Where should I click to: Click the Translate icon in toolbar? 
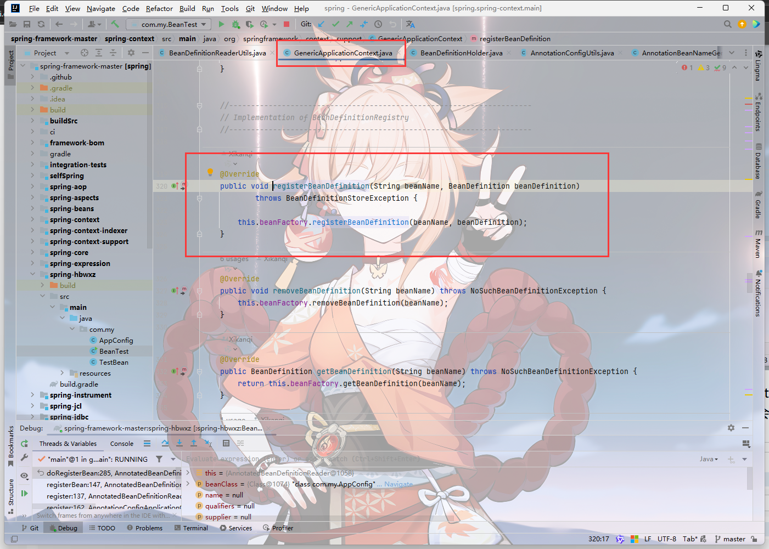411,24
